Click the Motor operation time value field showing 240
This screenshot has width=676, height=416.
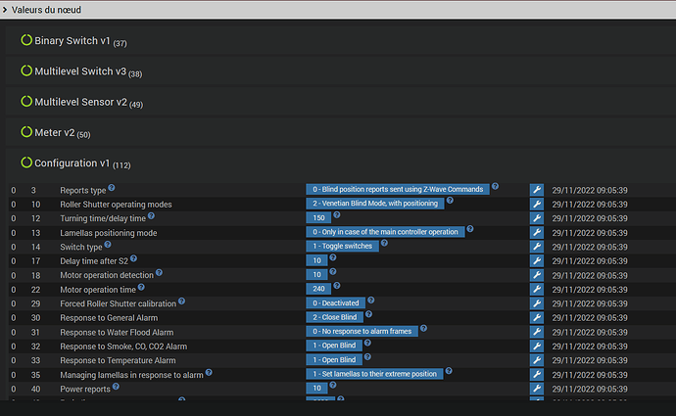pos(318,289)
